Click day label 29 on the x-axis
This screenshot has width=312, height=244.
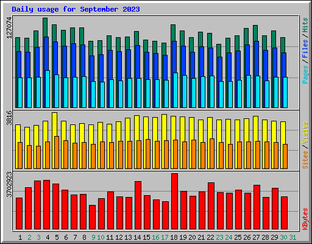pyautogui.click(x=274, y=237)
